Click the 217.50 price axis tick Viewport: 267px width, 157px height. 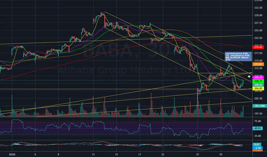pos(258,53)
